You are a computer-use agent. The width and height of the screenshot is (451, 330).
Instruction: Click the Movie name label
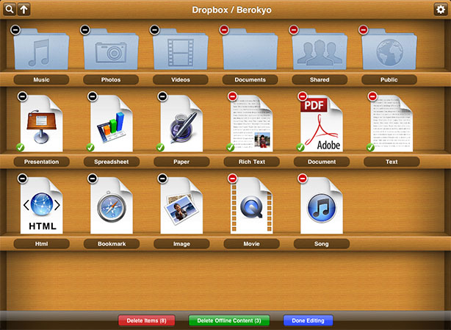[252, 244]
